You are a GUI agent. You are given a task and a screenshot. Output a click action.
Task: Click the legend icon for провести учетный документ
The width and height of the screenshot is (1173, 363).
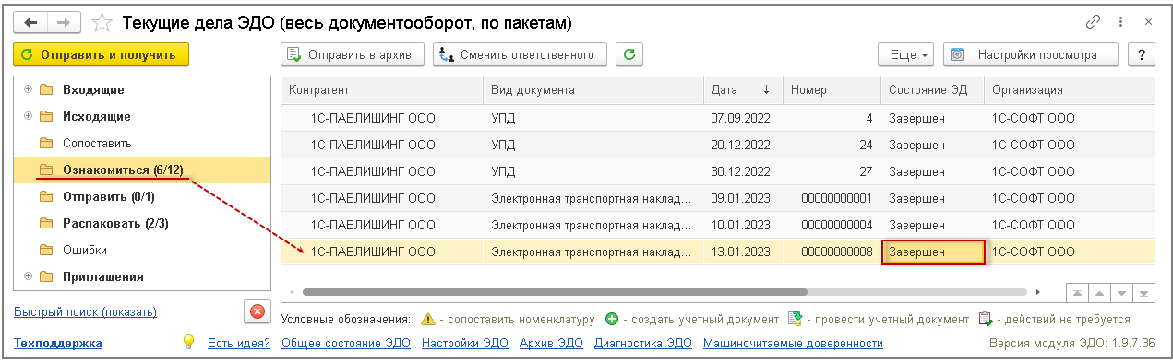coord(795,319)
